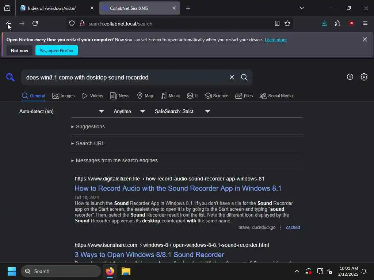This screenshot has width=374, height=280.
Task: Show the list-all-tabs chevron dropdown
Action: pyautogui.click(x=301, y=8)
